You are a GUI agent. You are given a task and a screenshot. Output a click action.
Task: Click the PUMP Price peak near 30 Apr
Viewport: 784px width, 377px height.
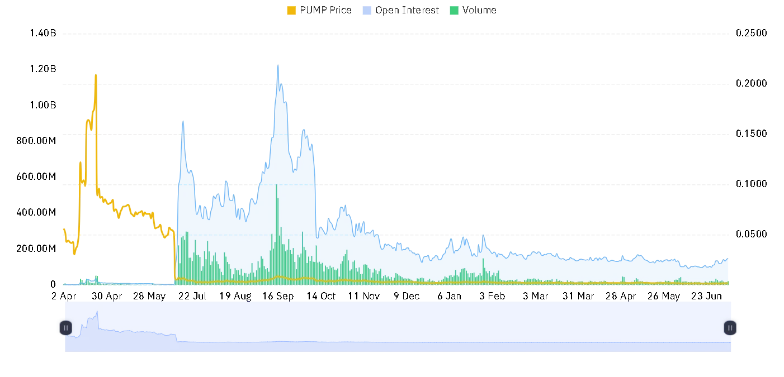point(96,75)
